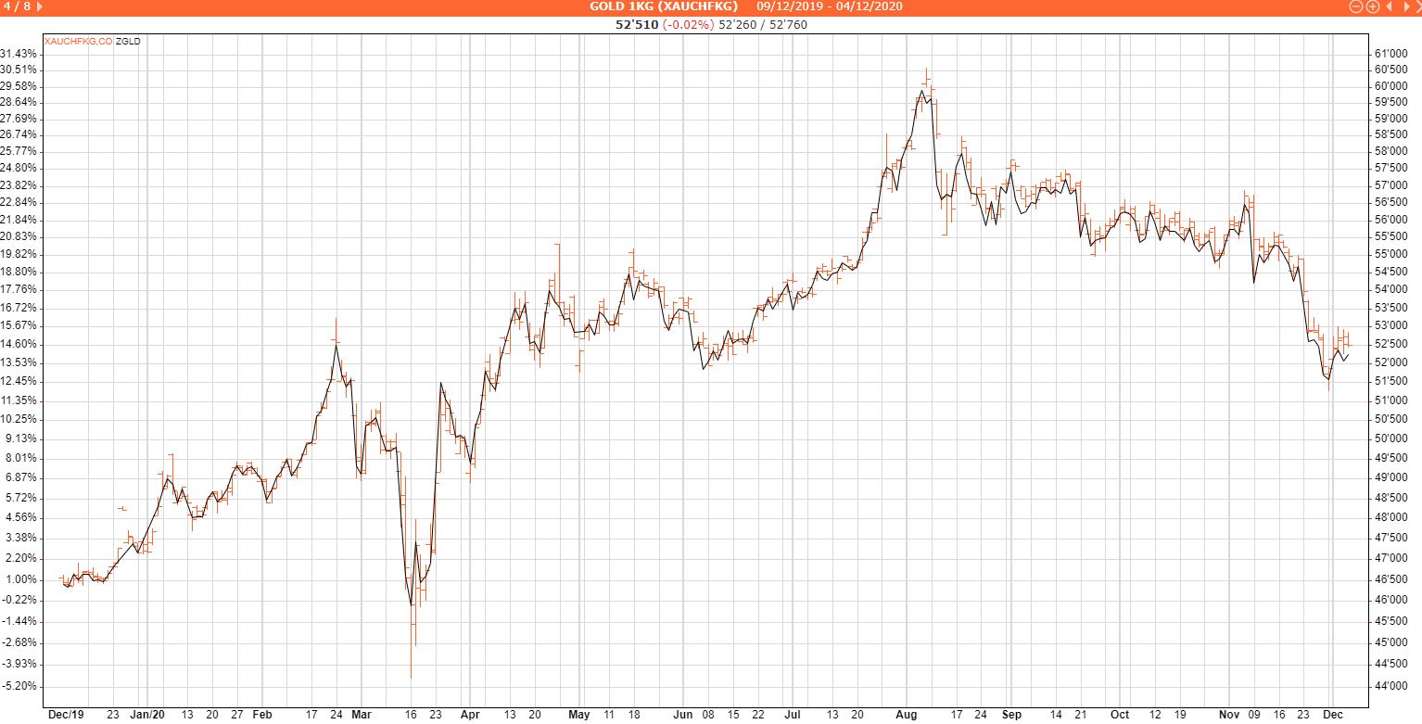Viewport: 1422px width, 724px height.
Task: Zoom in the chart with plus icon
Action: 1373,6
